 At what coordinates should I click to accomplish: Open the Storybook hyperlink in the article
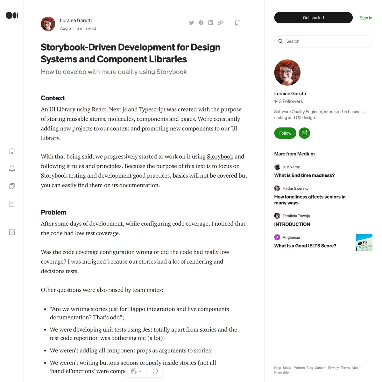coord(220,157)
